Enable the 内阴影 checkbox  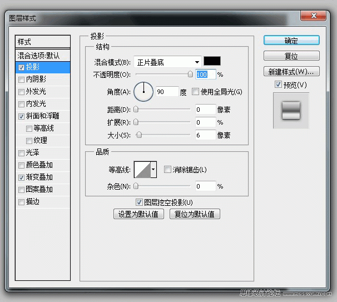21,80
